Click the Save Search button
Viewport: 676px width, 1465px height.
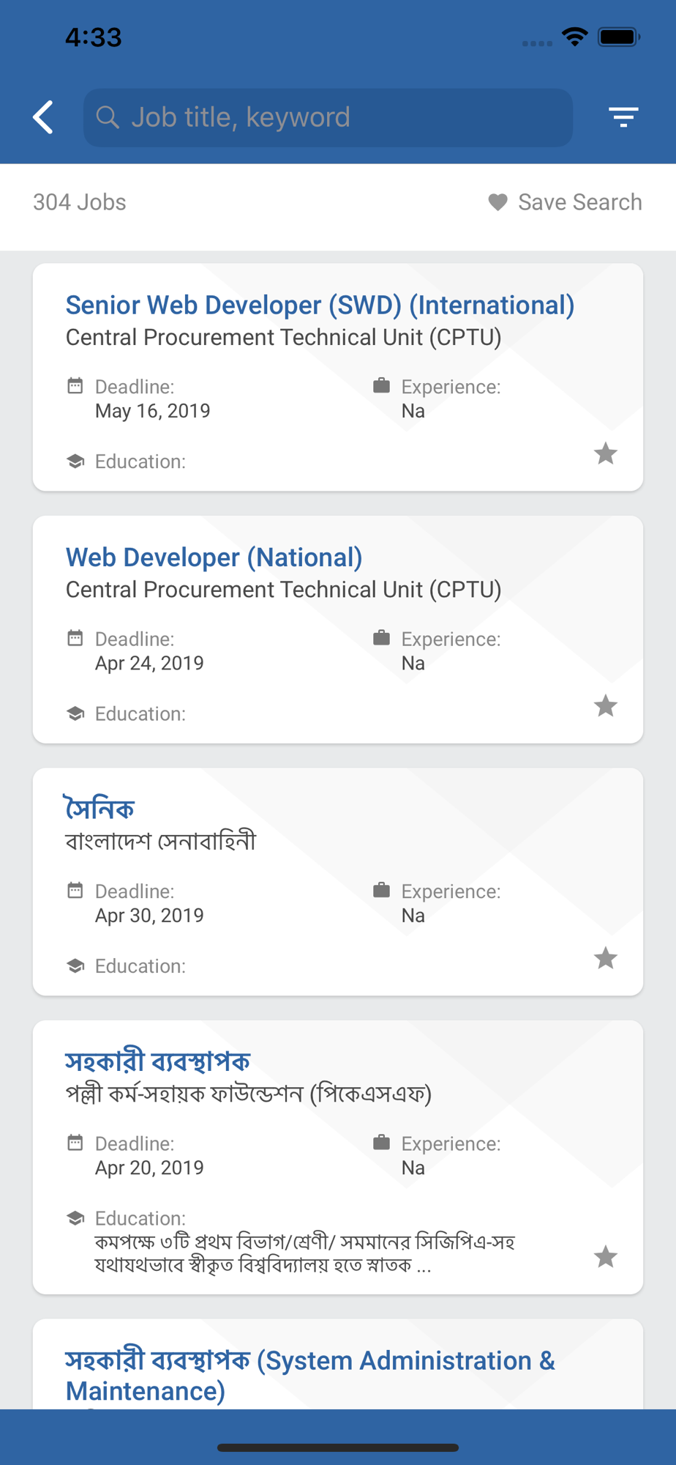(566, 202)
